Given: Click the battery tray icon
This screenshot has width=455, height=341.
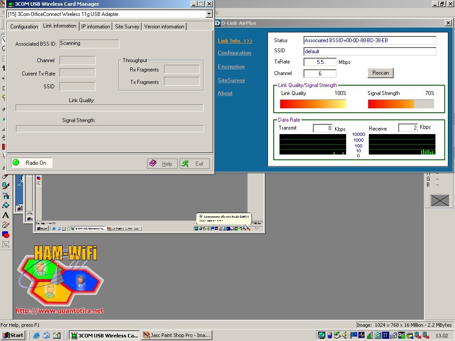Looking at the screenshot, I should click(x=329, y=336).
